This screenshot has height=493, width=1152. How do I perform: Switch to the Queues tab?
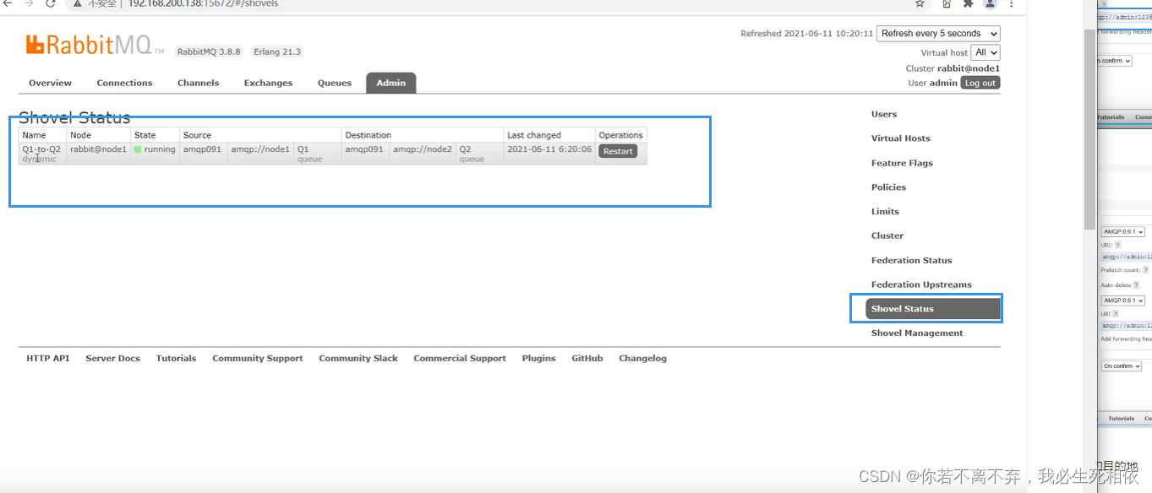[x=334, y=83]
